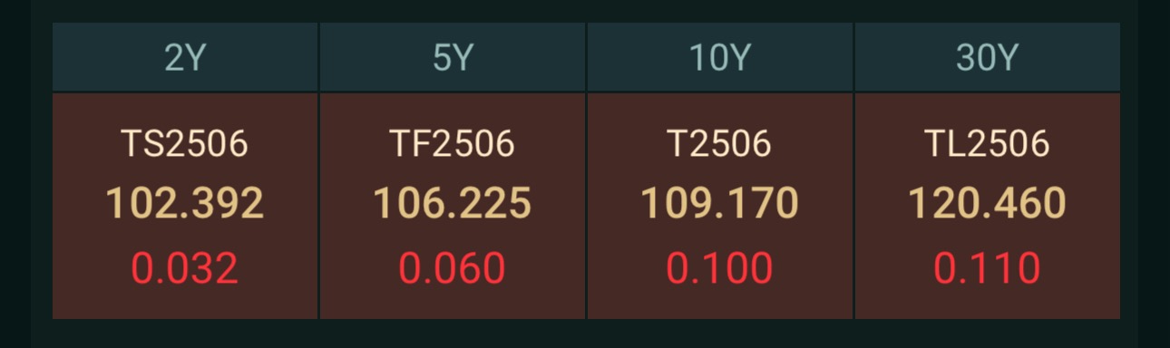
Task: Open the 30Y futures quote card
Action: [988, 206]
